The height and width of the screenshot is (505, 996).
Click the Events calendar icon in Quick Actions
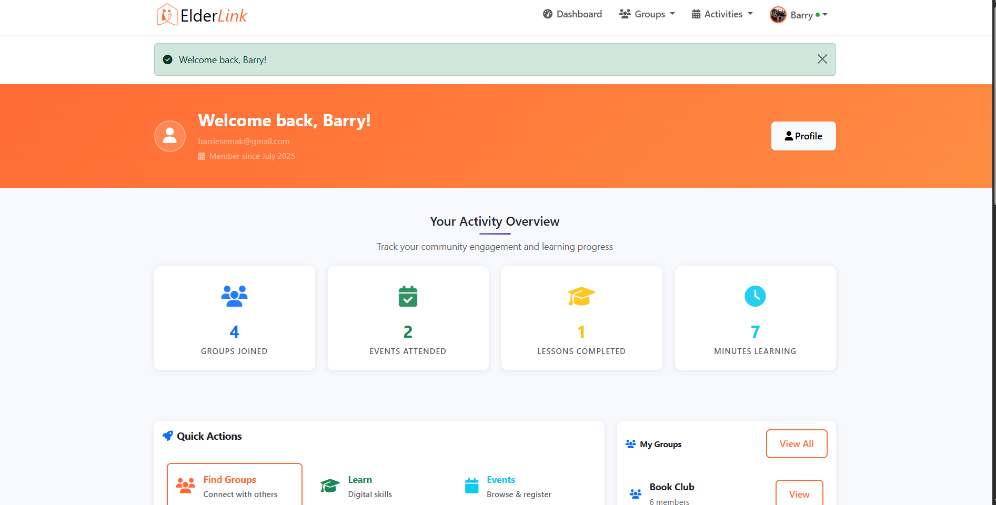471,485
